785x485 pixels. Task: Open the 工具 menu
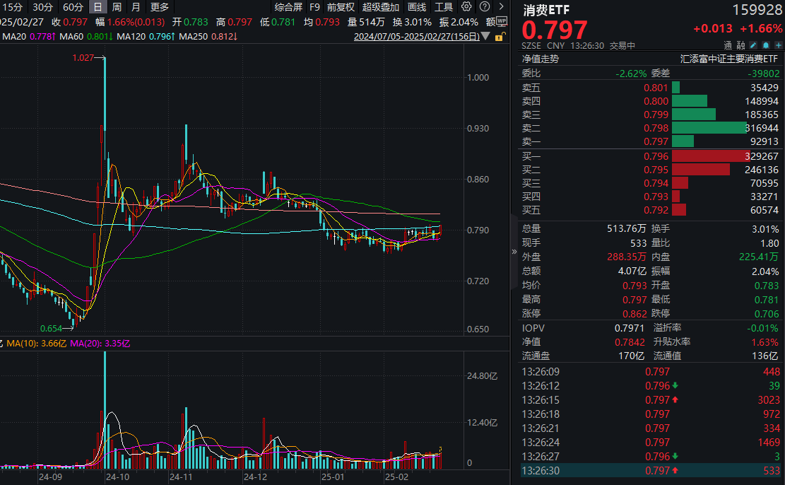(444, 7)
